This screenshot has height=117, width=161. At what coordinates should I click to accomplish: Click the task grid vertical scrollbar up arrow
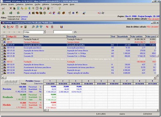coord(157,36)
